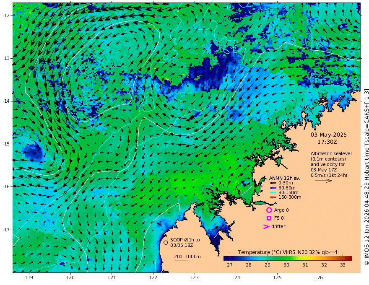
Task: Click the red-blue ANMN mooring marker near 123
Action: (x=198, y=112)
